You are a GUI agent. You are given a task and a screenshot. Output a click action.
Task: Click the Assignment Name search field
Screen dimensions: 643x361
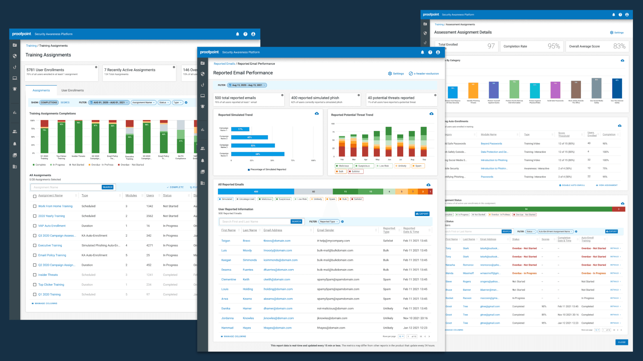coord(66,187)
